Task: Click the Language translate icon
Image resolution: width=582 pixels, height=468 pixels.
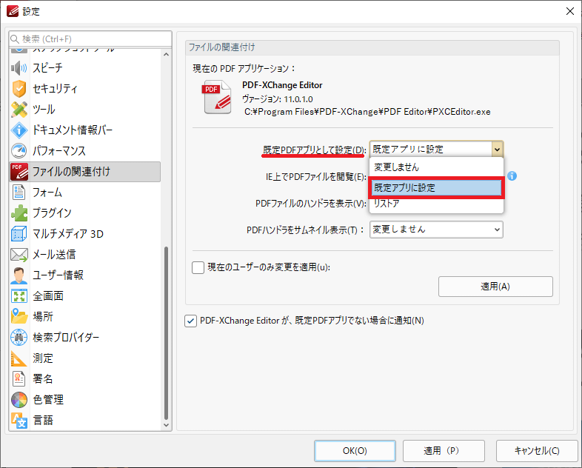Action: coord(19,421)
